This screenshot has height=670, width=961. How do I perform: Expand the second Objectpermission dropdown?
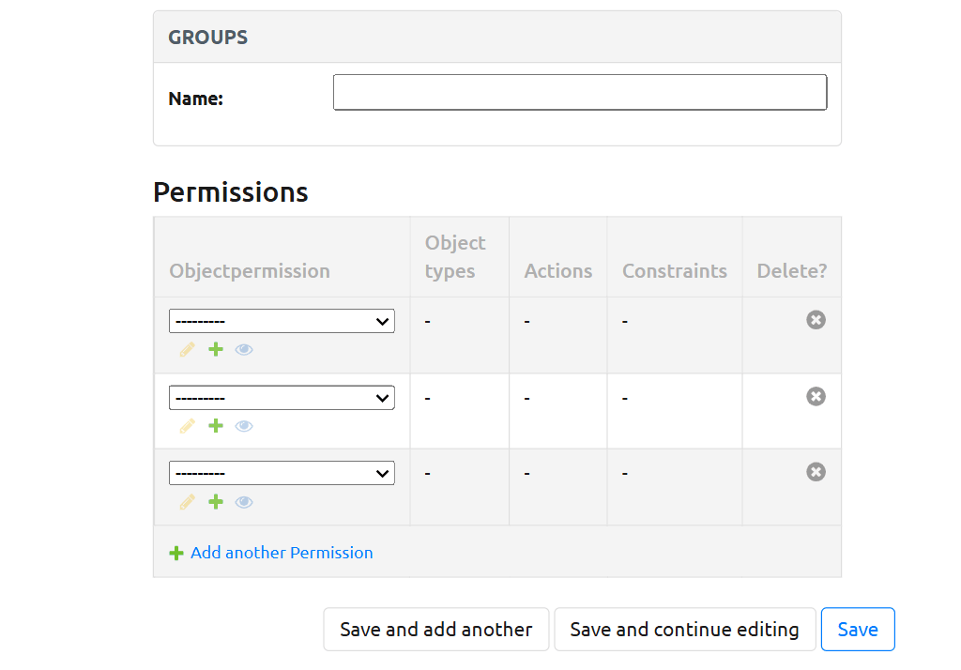[x=282, y=398]
